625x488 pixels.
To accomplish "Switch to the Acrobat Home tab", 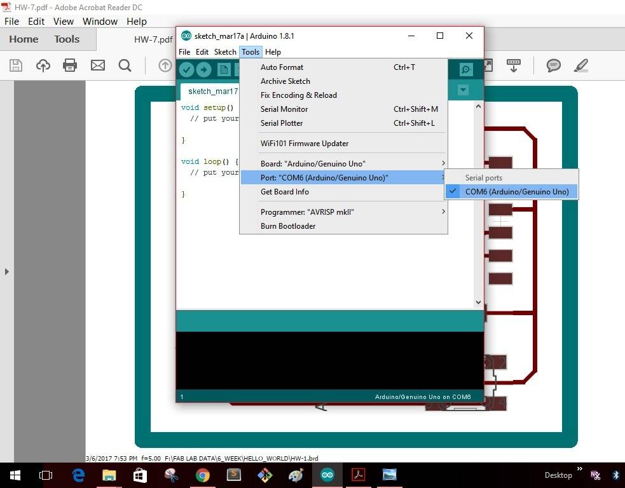I will pyautogui.click(x=24, y=39).
